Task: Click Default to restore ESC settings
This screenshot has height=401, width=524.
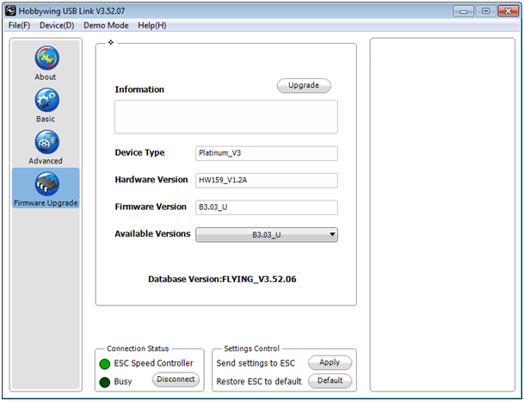Action: click(x=330, y=380)
